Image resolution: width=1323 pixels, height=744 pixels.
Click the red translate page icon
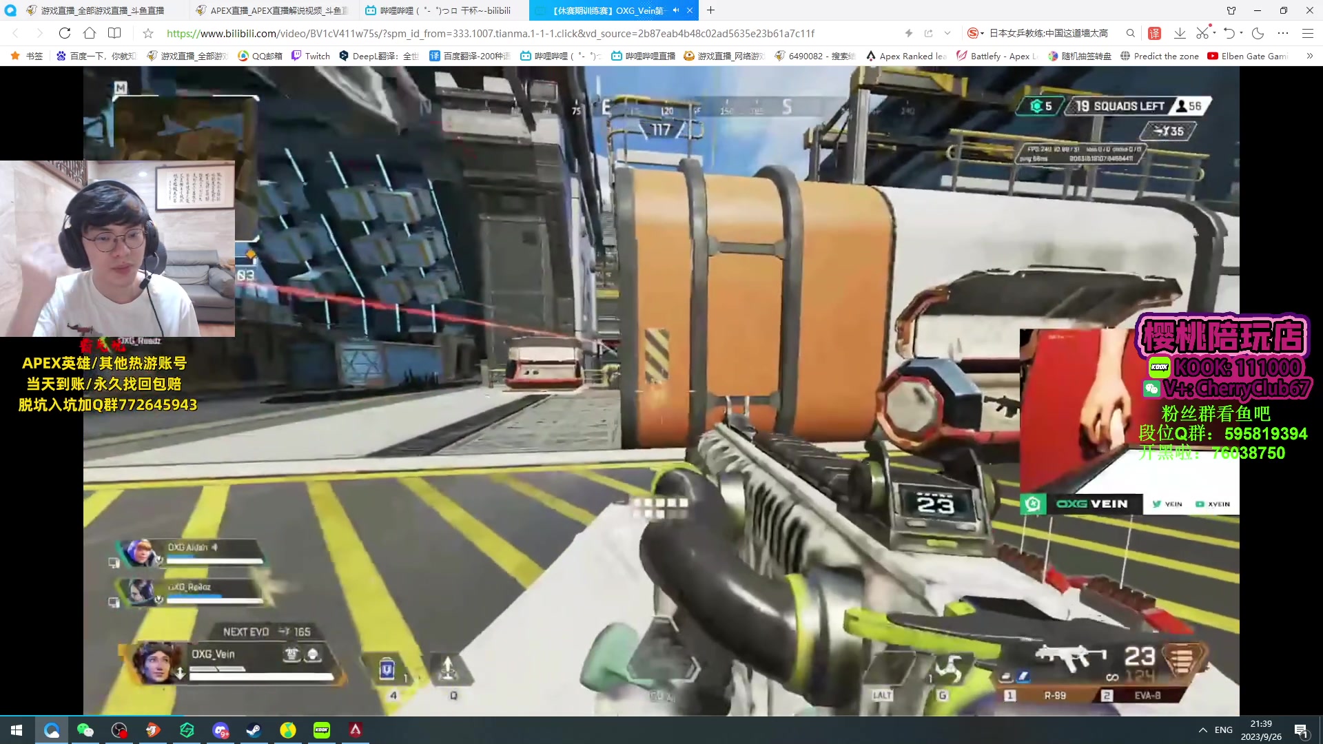[1155, 33]
